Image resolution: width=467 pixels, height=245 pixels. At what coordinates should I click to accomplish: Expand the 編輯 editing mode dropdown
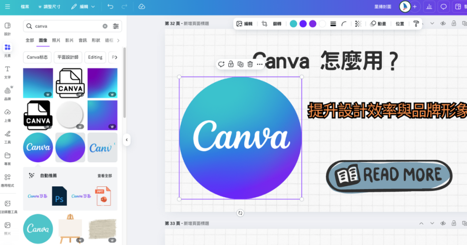[x=83, y=6]
